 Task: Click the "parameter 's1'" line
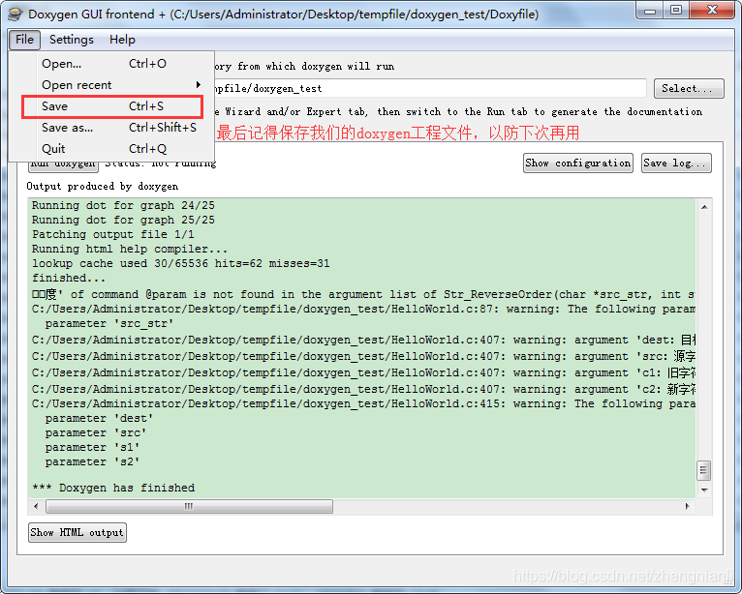[92, 448]
